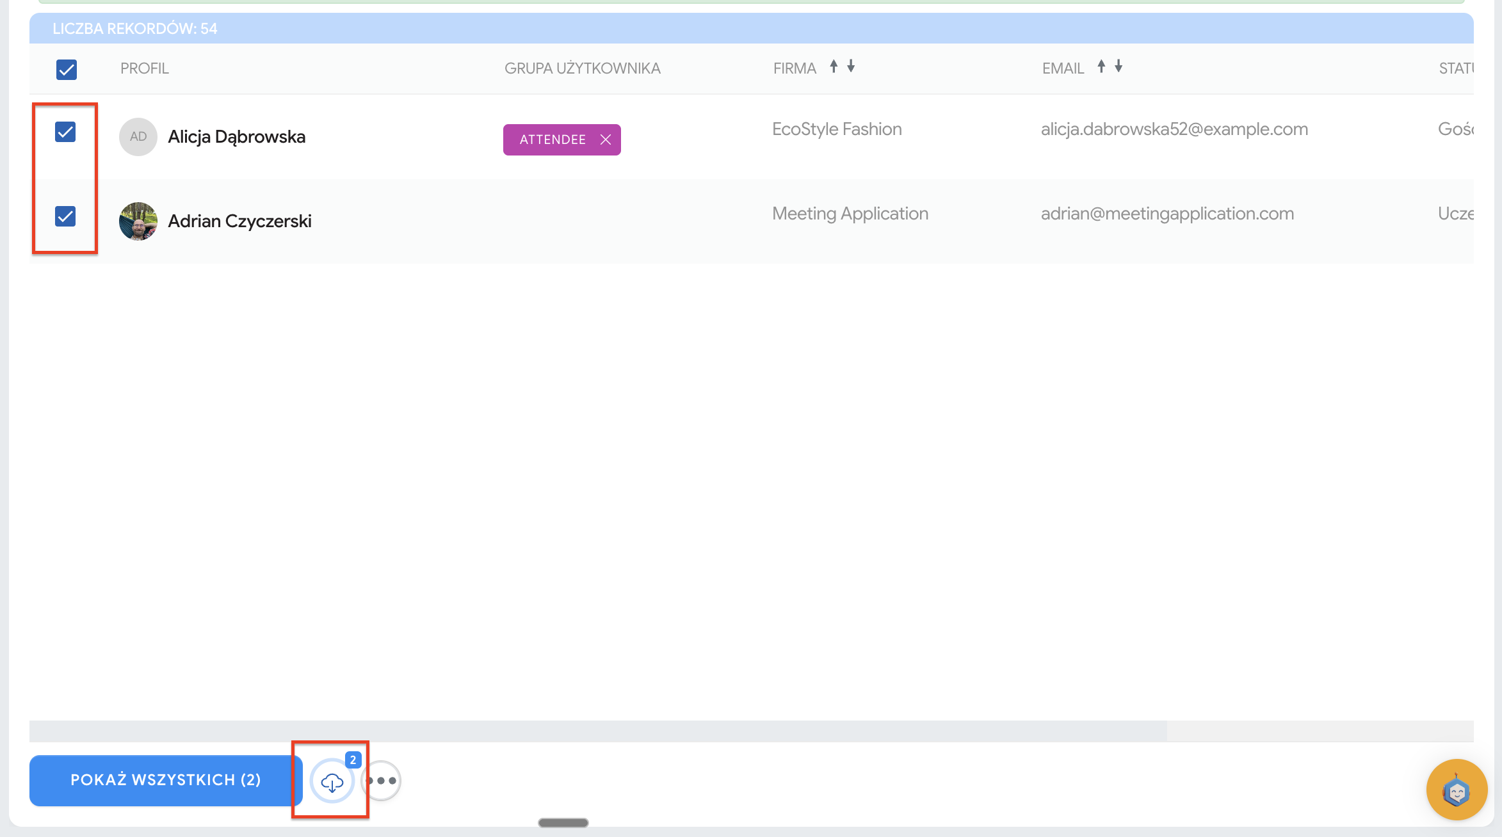The width and height of the screenshot is (1502, 837).
Task: Click Alicja Dąbrowska's AD avatar
Action: 138,137
